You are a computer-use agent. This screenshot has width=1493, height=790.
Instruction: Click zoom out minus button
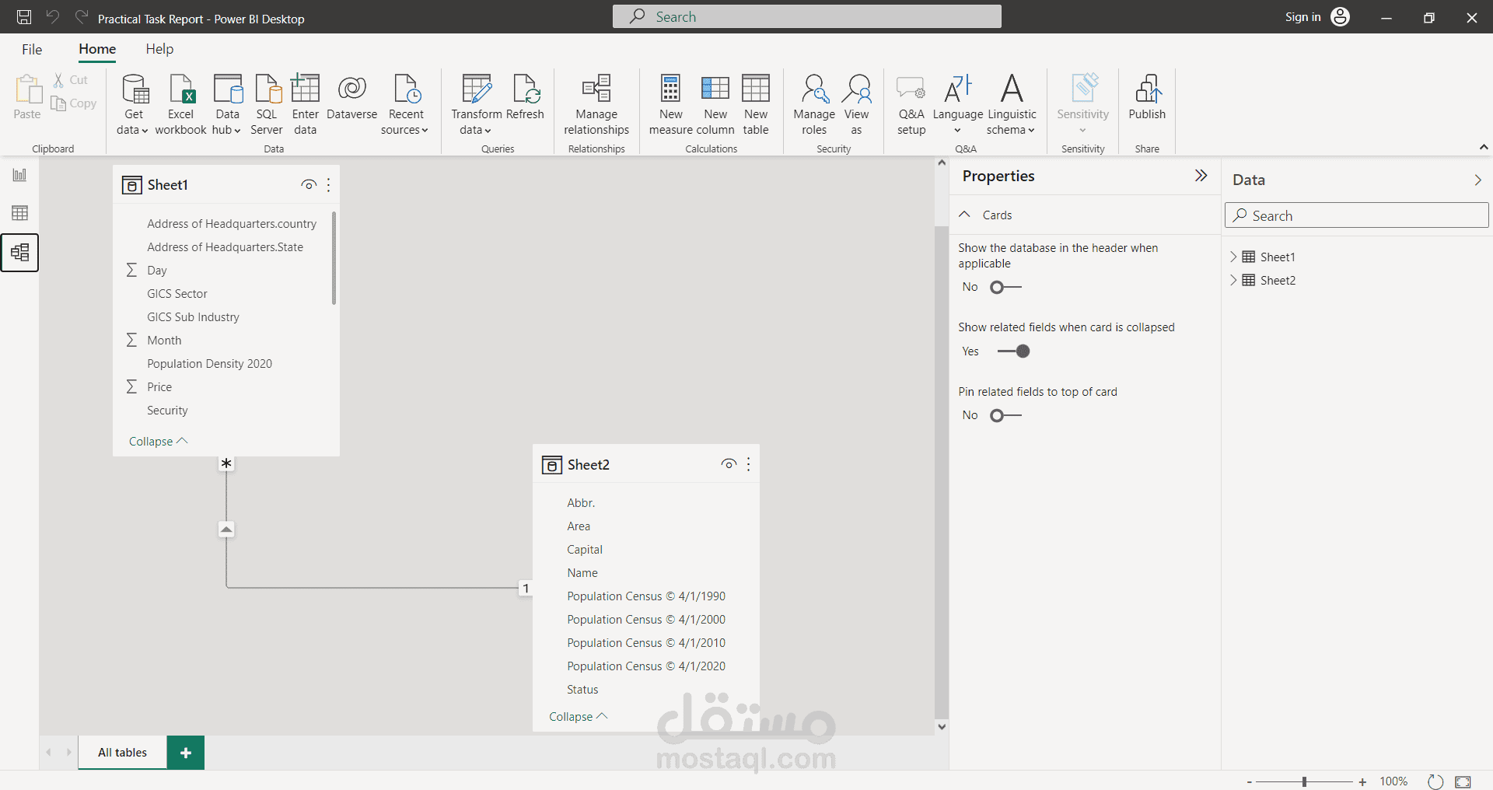click(1250, 782)
